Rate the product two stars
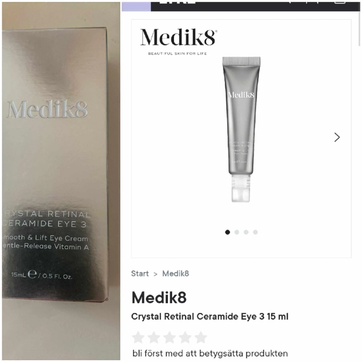The image size is (362, 362). [154, 338]
